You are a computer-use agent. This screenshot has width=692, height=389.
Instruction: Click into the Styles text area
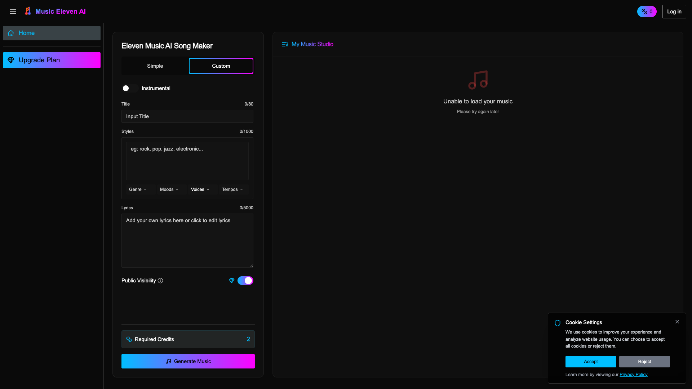pyautogui.click(x=187, y=161)
